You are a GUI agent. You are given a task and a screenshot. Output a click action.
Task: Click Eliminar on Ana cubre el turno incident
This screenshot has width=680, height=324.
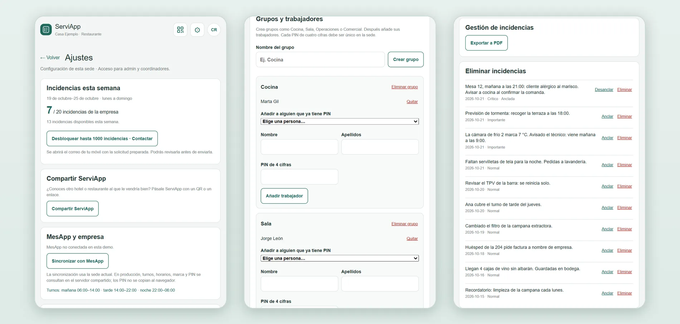point(625,208)
